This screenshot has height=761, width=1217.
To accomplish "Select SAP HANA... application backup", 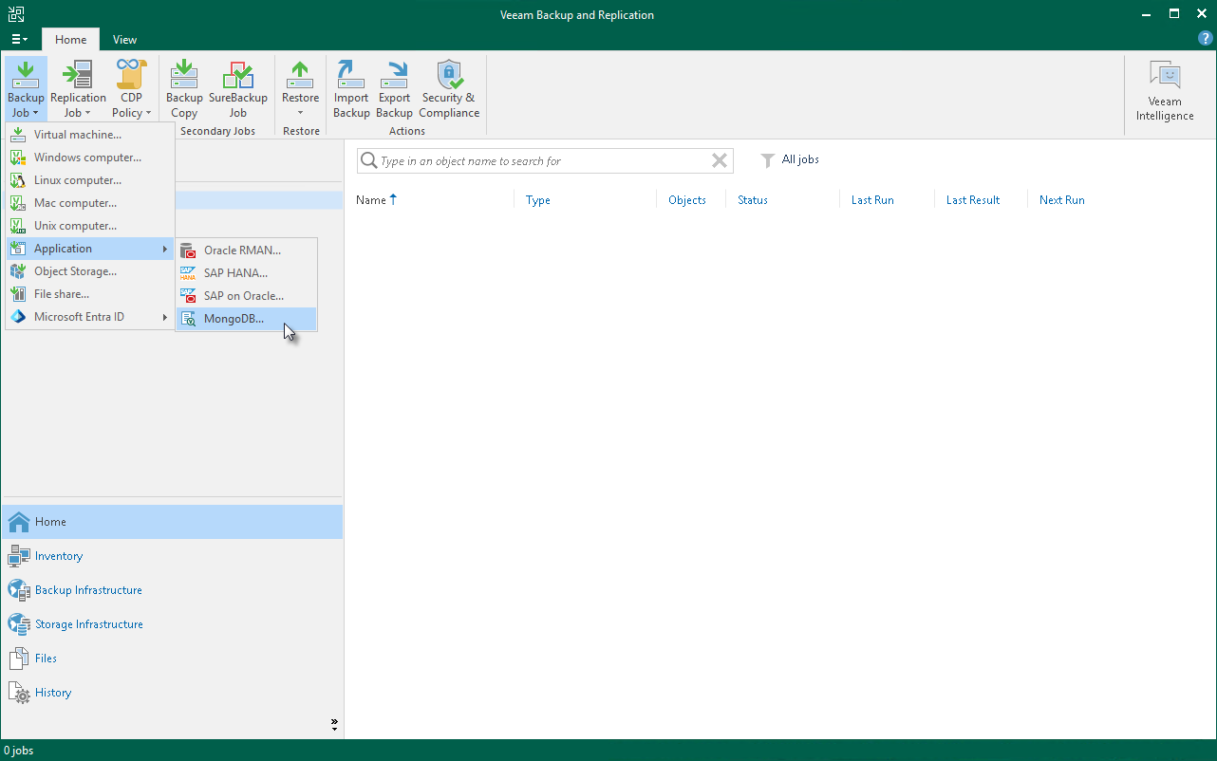I will (x=247, y=273).
